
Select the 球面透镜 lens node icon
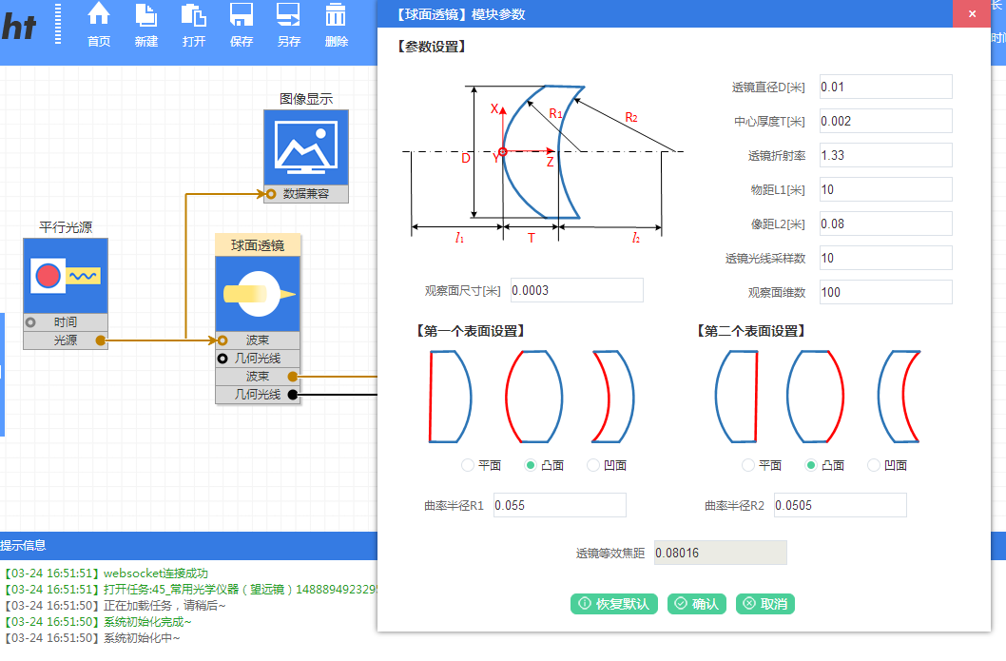pyautogui.click(x=258, y=293)
